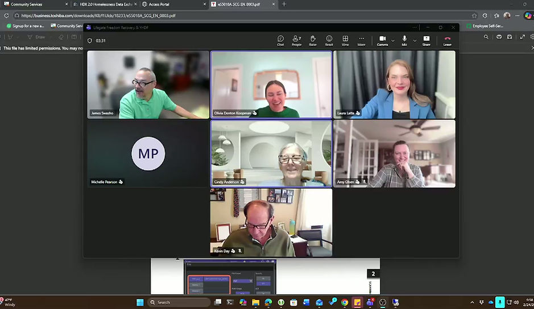Screen dimensions: 534x309
Task: Raise your hand in the meeting
Action: point(313,40)
